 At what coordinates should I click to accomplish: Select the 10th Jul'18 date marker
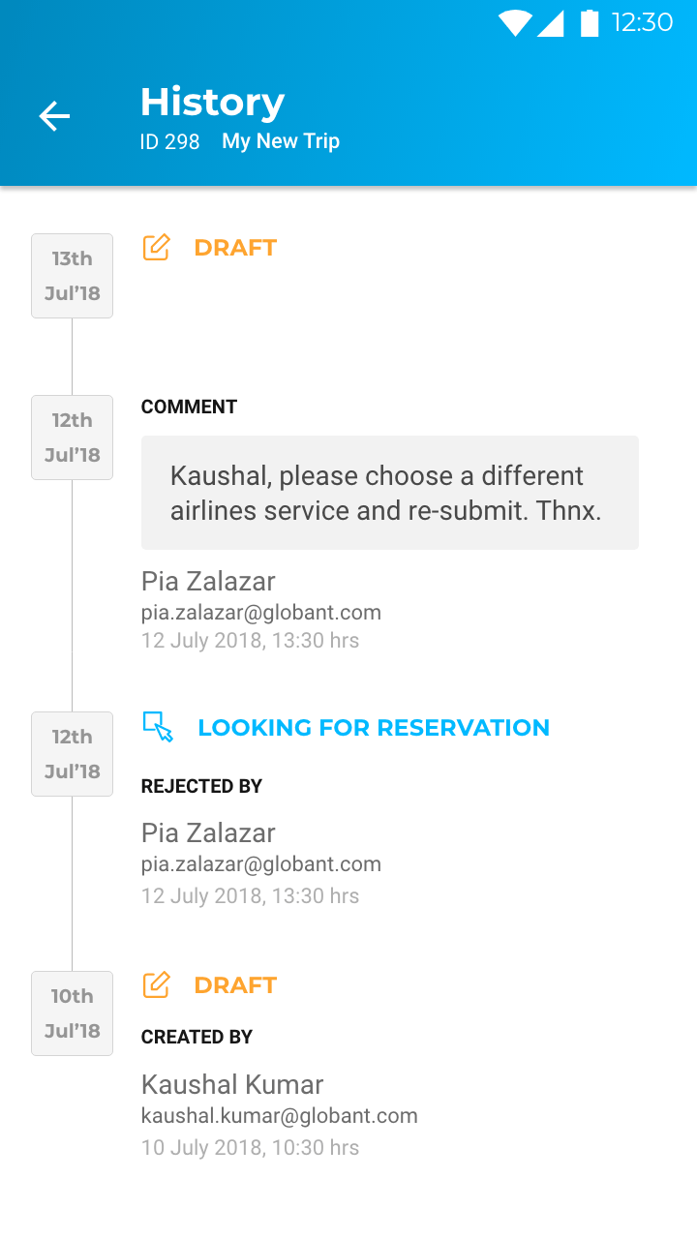[x=72, y=1013]
